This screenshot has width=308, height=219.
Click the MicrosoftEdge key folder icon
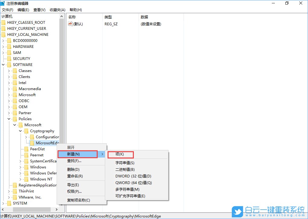pos(32,143)
